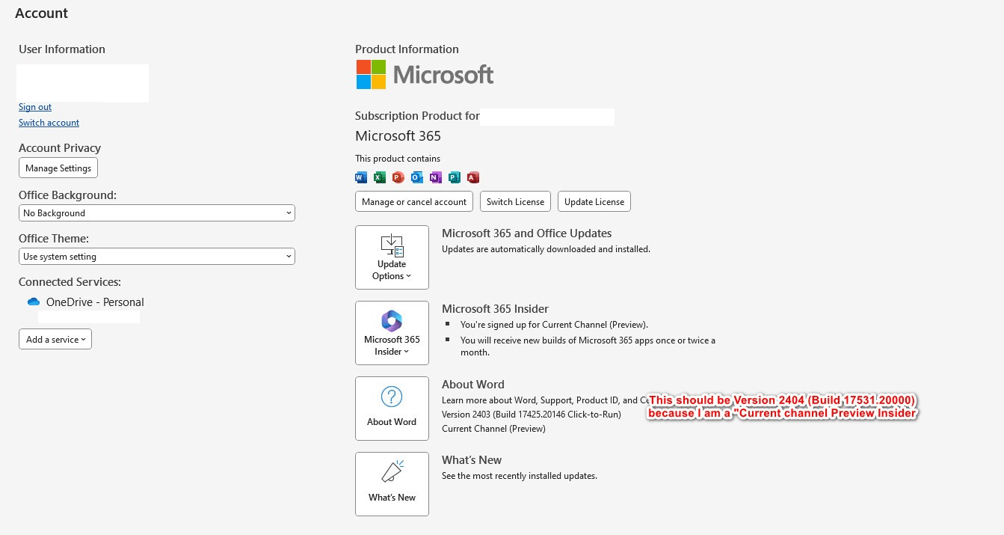Screen dimensions: 1004x535
Task: Click 'Subscription Product for' text
Action: (x=417, y=116)
